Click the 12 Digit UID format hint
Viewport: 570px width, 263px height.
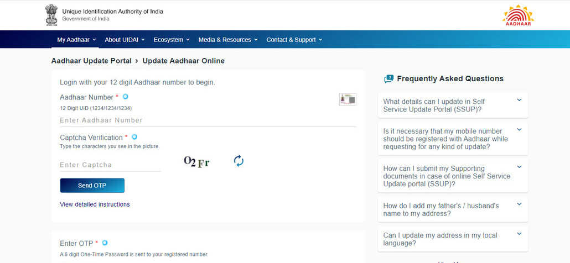96,108
